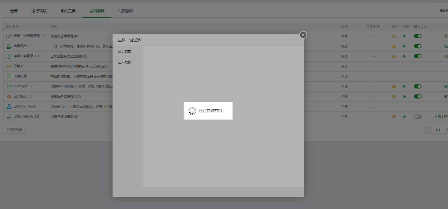Click the 测试服务器基础性能! description

coord(66,97)
